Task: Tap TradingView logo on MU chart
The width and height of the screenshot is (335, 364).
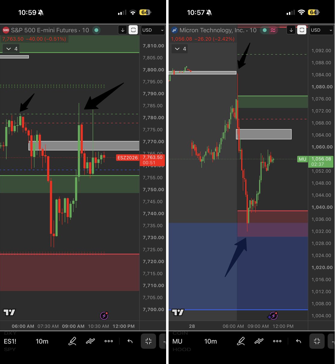Action: pos(178,312)
